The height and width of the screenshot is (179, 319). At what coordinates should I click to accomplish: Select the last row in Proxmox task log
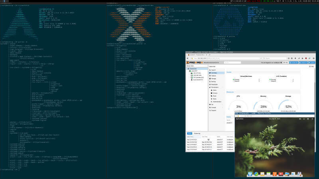210,150
